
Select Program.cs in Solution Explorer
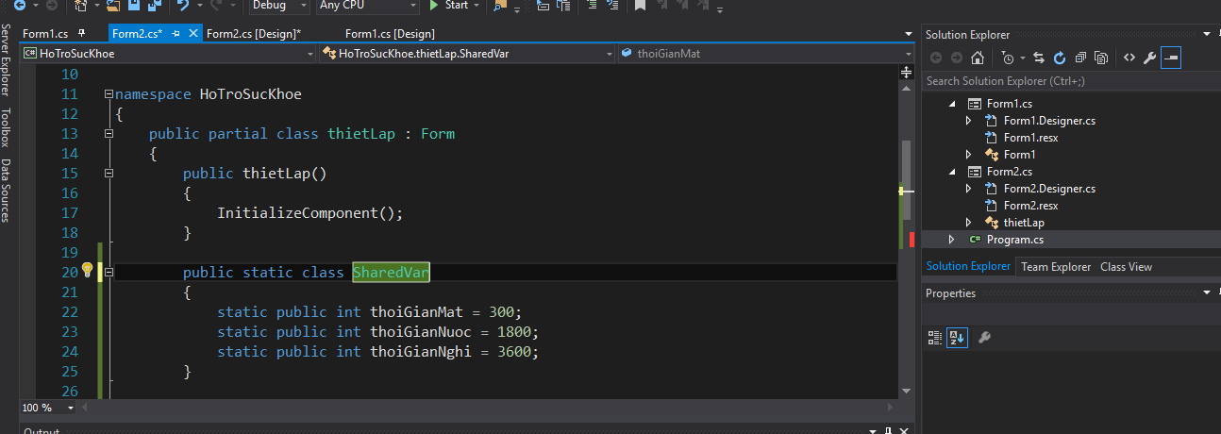tap(1015, 240)
